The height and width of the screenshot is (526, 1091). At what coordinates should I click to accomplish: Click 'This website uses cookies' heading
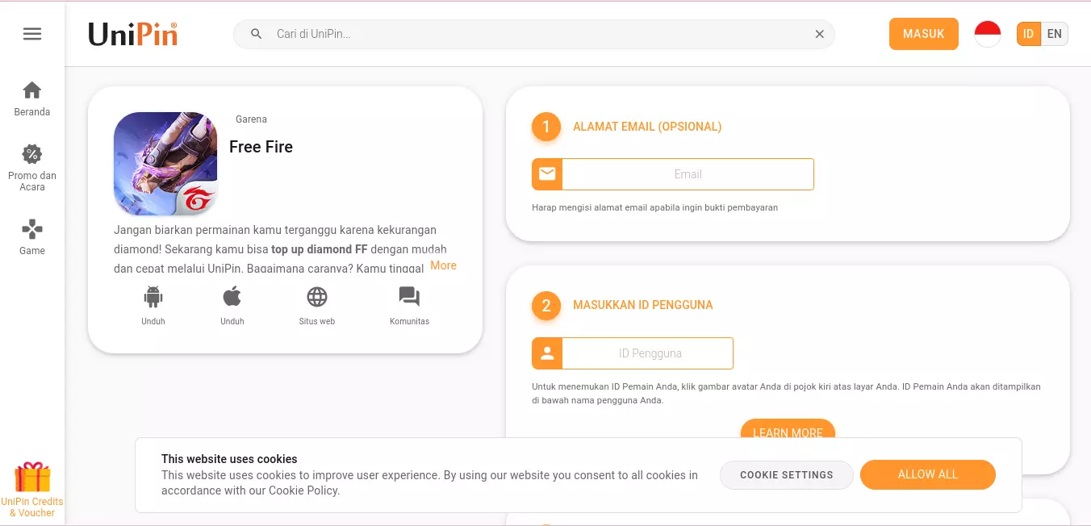coord(229,459)
